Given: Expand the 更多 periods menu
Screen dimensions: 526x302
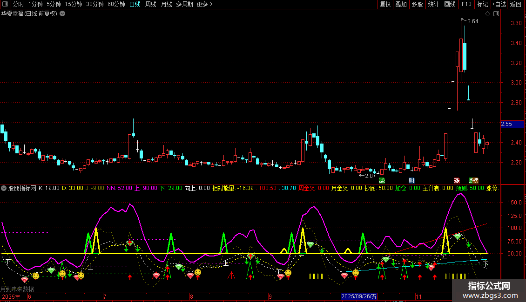Looking at the screenshot, I should pyautogui.click(x=204, y=4).
